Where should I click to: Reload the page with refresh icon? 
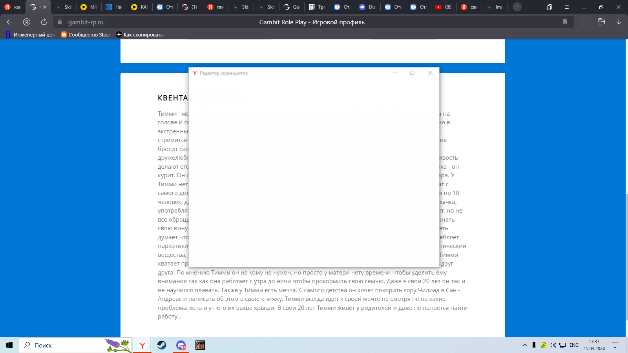coord(44,22)
